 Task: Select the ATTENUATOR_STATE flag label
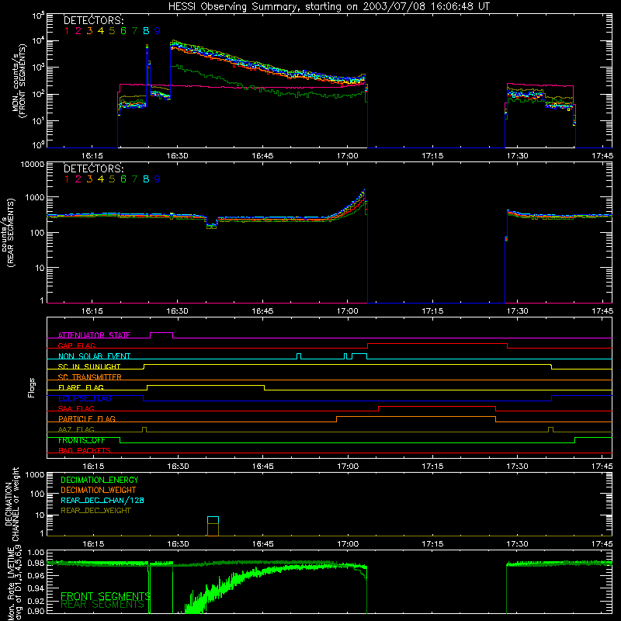(94, 335)
